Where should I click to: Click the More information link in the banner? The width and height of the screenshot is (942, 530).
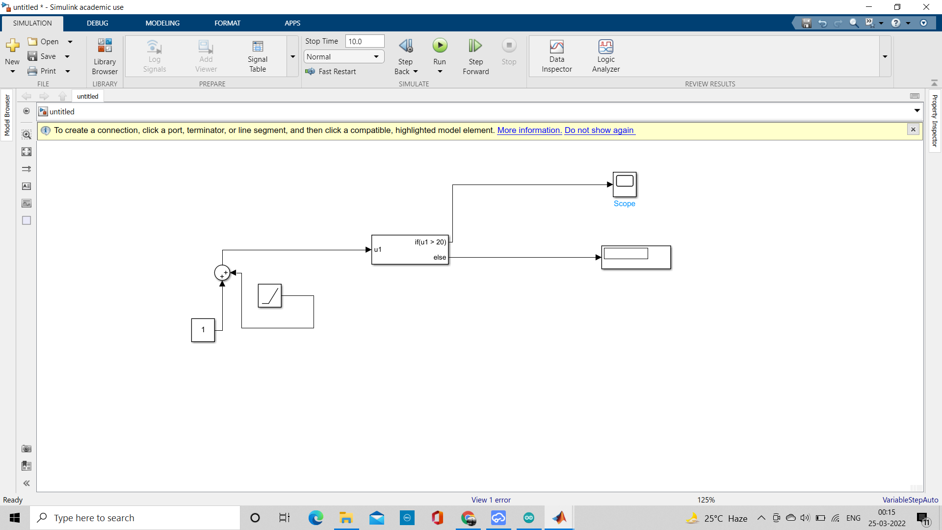tap(529, 130)
